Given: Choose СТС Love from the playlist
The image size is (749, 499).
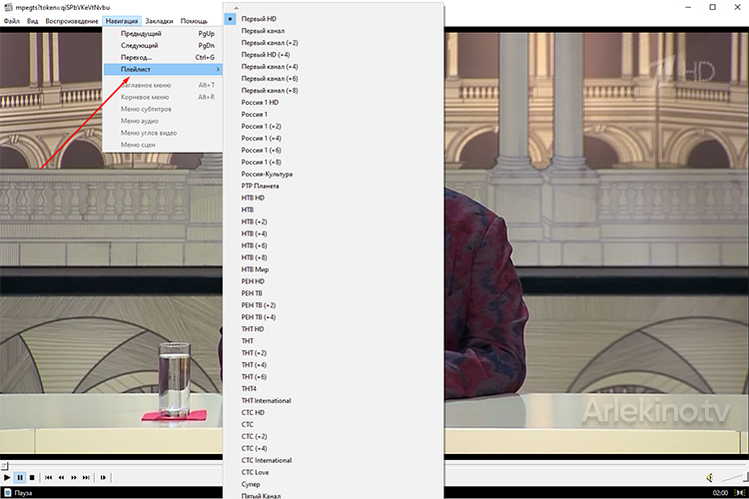Looking at the screenshot, I should tap(333, 472).
